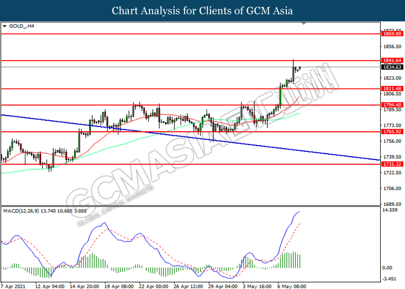
Task: Click the chart shift triangle marker at top
Action: click(304, 24)
